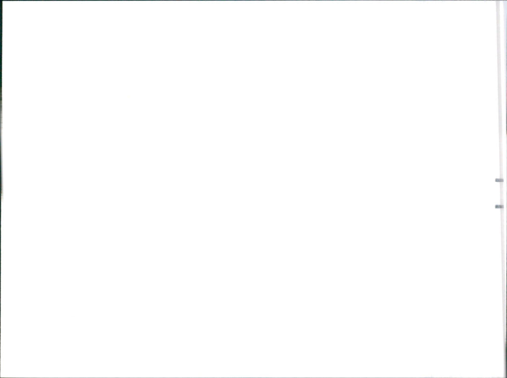The width and height of the screenshot is (507, 378).
Task: Click the lower gray marker on the scrollbar
Action: pyautogui.click(x=499, y=207)
